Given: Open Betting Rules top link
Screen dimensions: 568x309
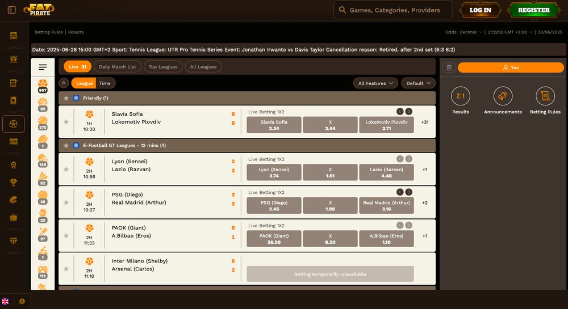Looking at the screenshot, I should (48, 32).
